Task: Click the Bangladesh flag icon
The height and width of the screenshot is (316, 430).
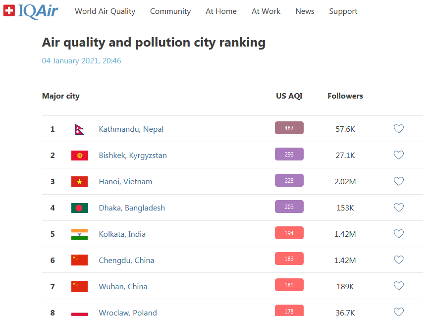Action: point(79,208)
